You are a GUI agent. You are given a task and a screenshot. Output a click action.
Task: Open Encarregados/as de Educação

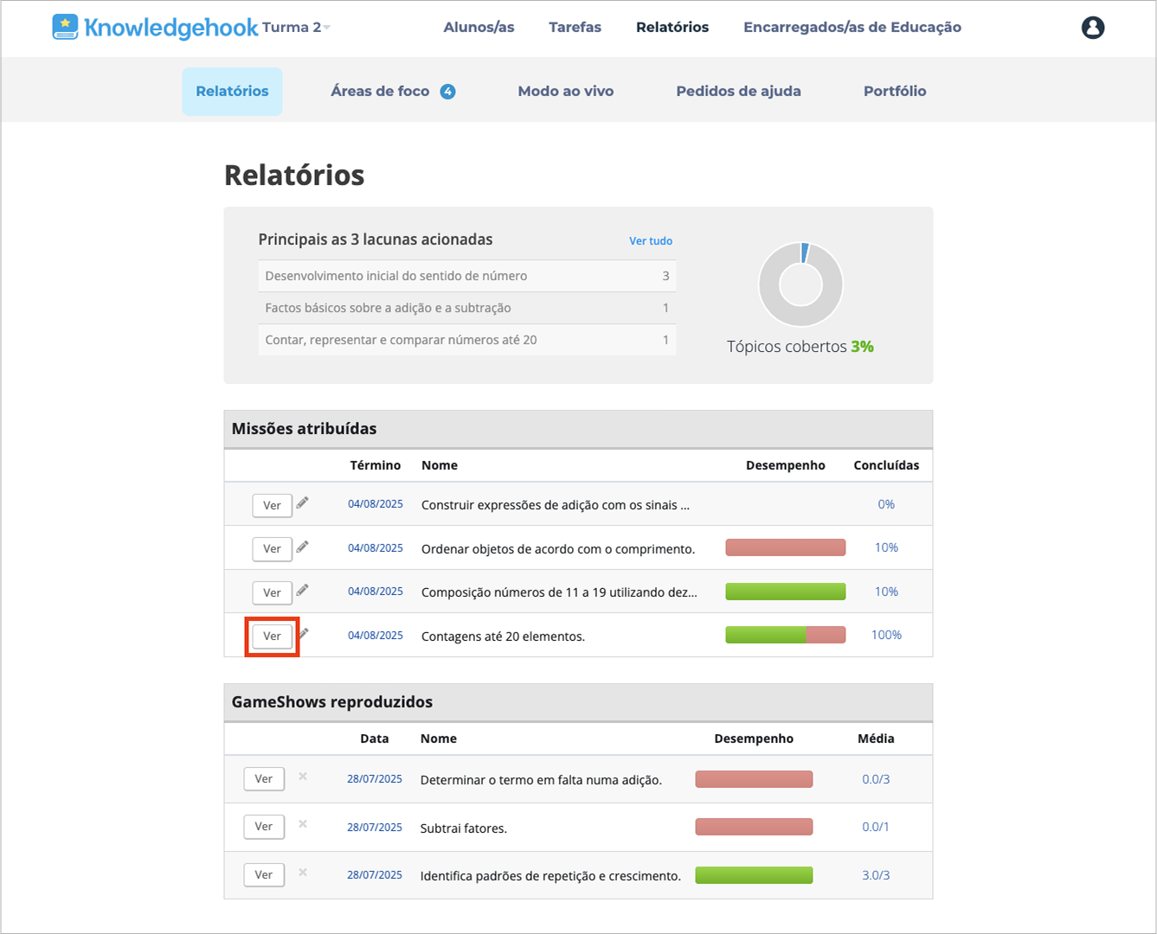click(x=852, y=27)
